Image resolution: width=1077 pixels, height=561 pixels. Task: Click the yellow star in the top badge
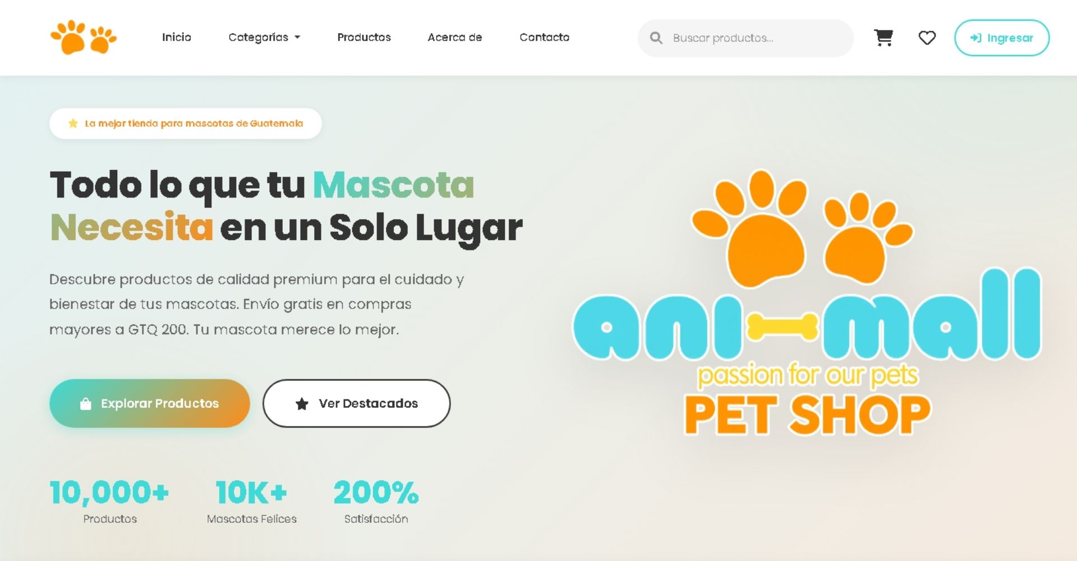tap(73, 123)
